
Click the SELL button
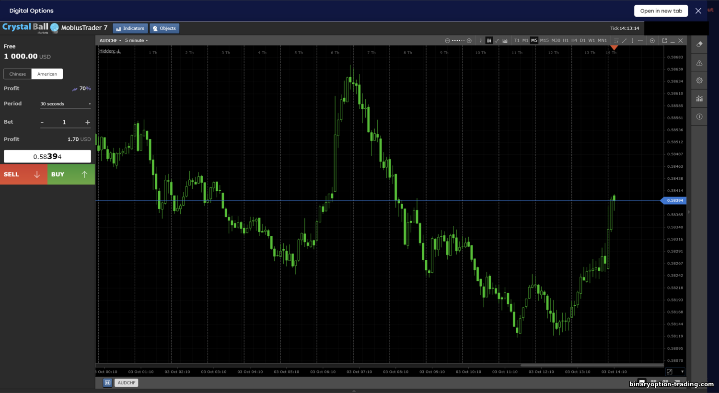coord(23,174)
